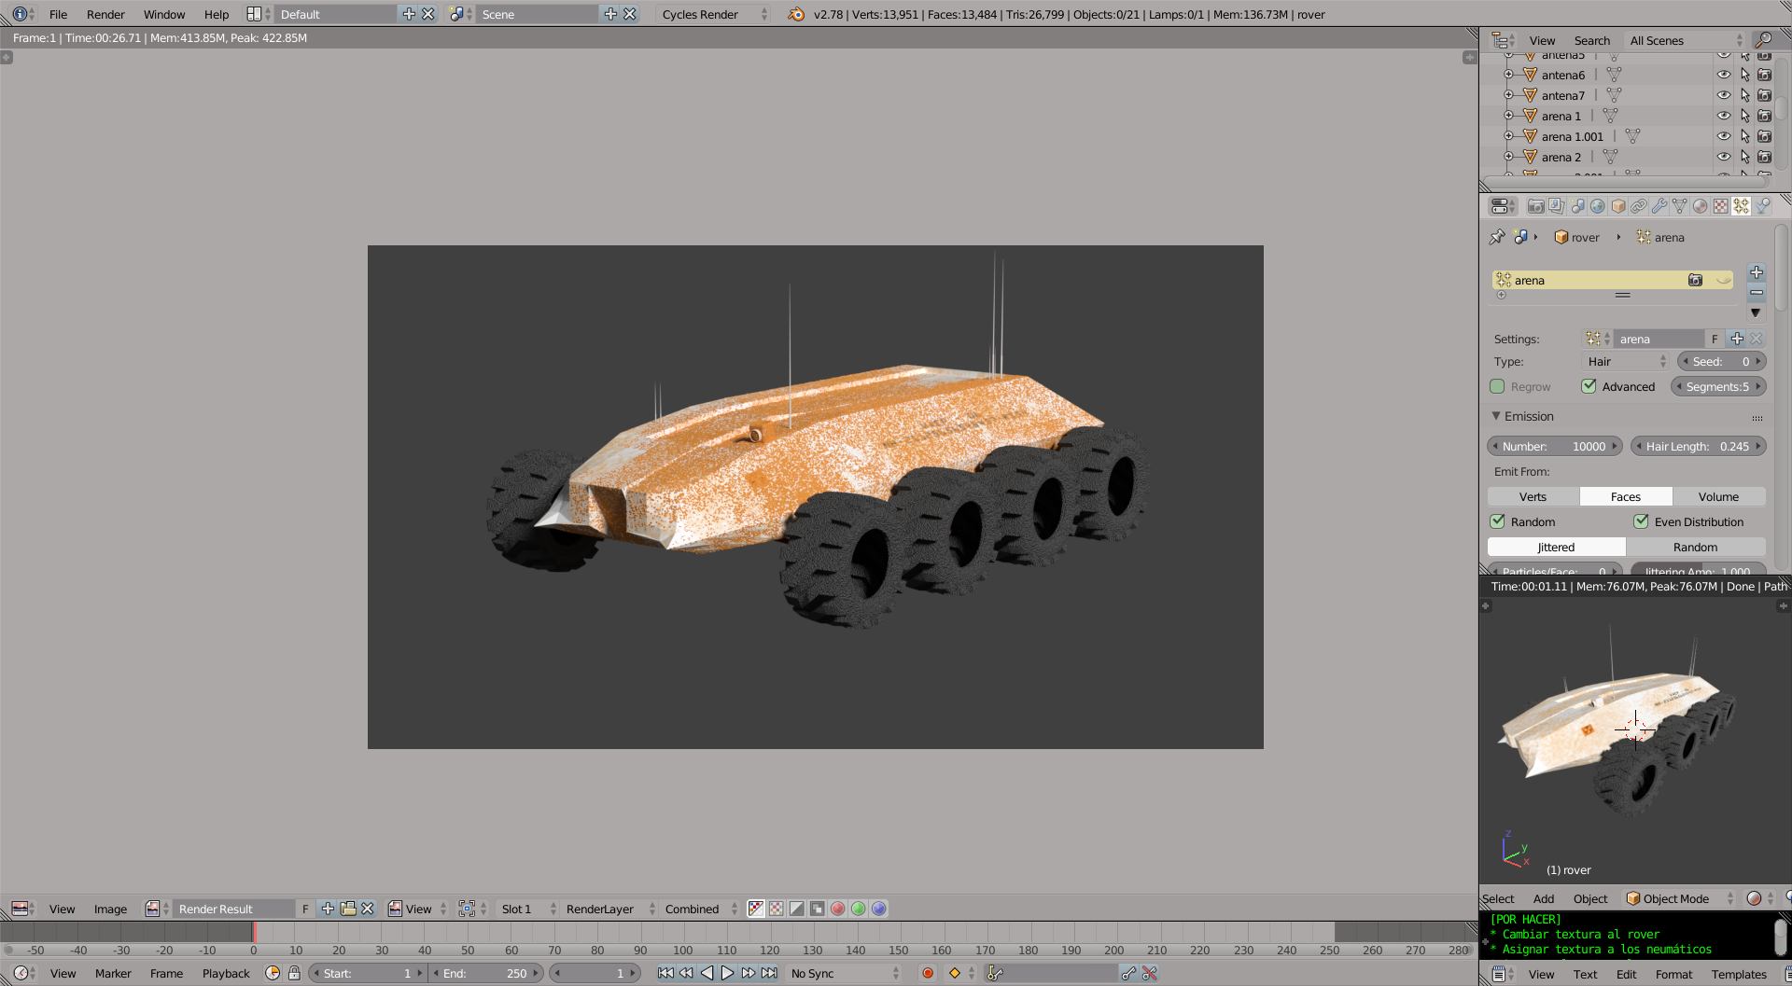Click the pin icon in properties breadcrumb
This screenshot has height=986, width=1792.
click(x=1497, y=237)
